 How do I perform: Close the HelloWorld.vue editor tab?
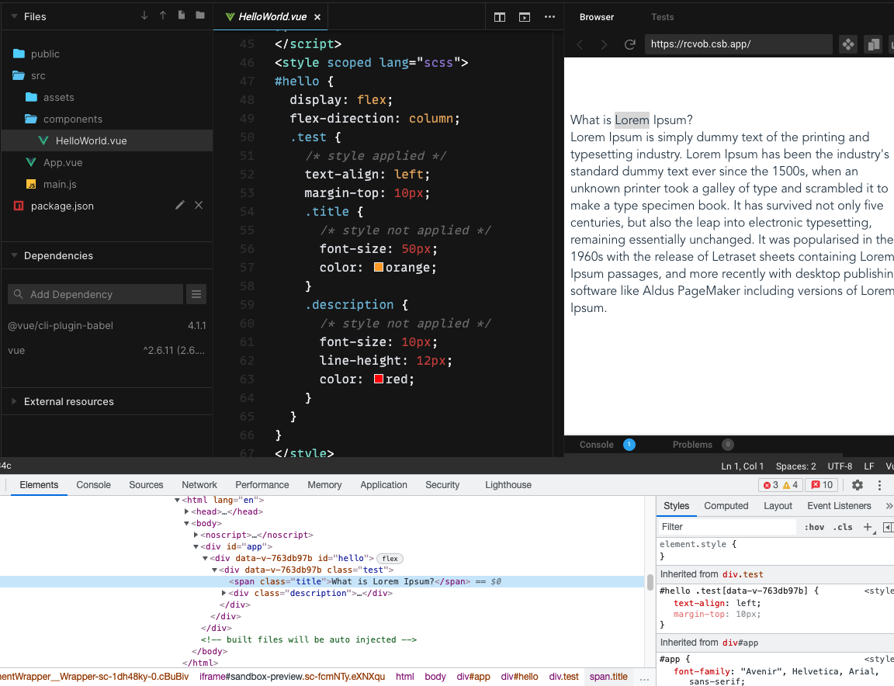[317, 17]
